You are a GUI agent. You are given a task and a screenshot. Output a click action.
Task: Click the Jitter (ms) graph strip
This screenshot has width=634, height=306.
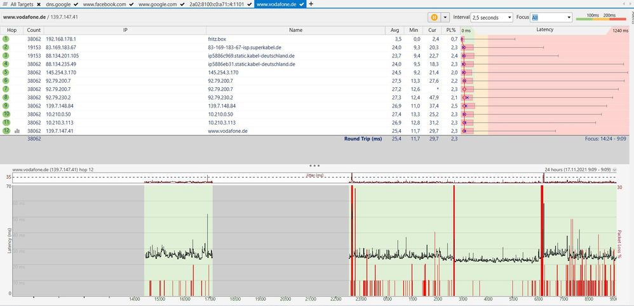click(x=314, y=178)
